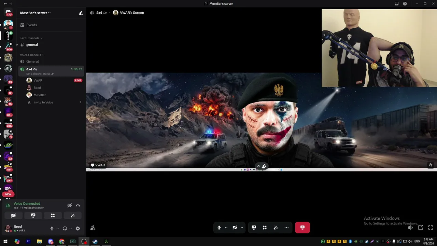Open the 3ffz server in sidebar
437x246 pixels.
click(x=8, y=68)
